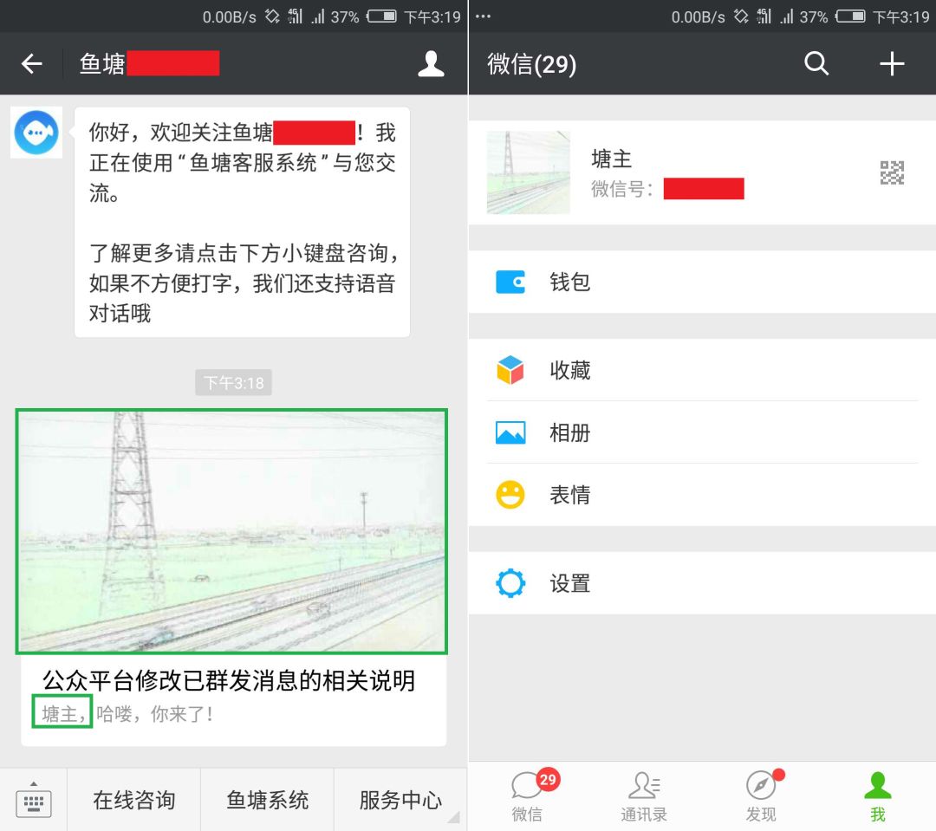936x831 pixels.
Task: Open article 公众平台修改已群发消息的相关说明
Action: coord(229,680)
